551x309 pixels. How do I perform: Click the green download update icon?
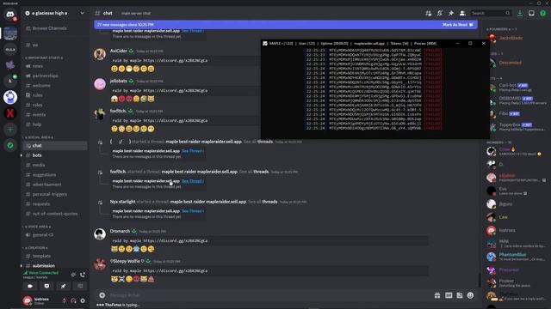tap(520, 14)
